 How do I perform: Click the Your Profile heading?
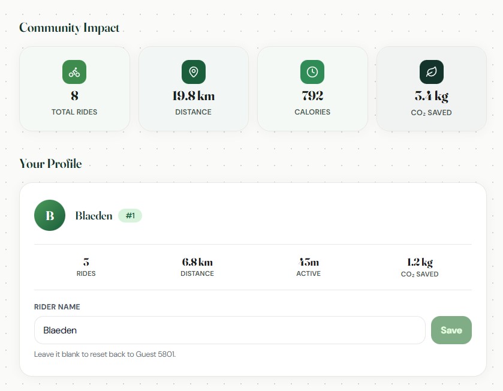pos(50,164)
